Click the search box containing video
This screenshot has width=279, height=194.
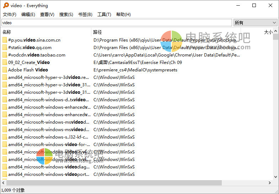pyautogui.click(x=117, y=23)
